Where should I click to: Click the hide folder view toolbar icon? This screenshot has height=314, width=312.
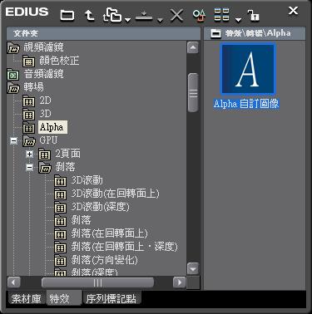(67, 15)
